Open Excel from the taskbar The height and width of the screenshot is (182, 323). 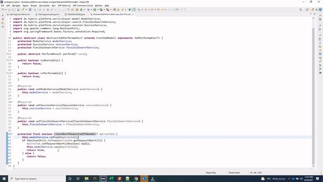pyautogui.click(x=112, y=178)
